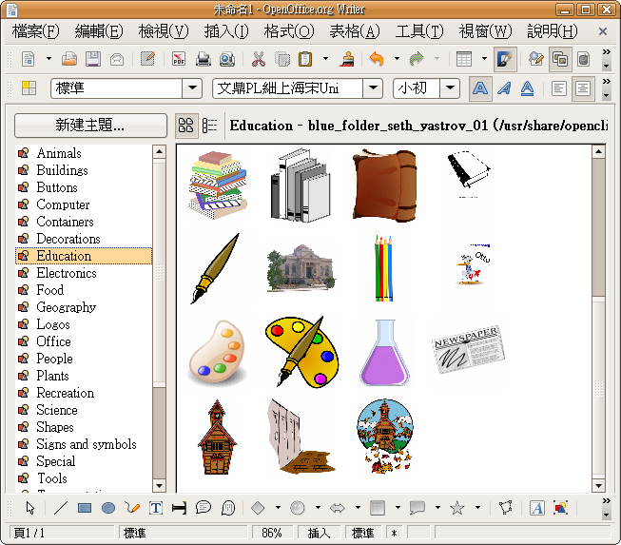
Task: Open the 格式(O) menu
Action: pyautogui.click(x=290, y=31)
